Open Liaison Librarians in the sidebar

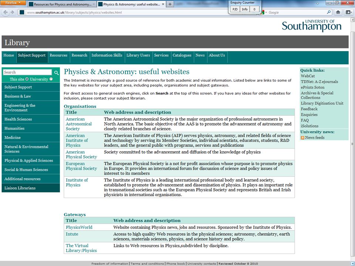pos(31,188)
